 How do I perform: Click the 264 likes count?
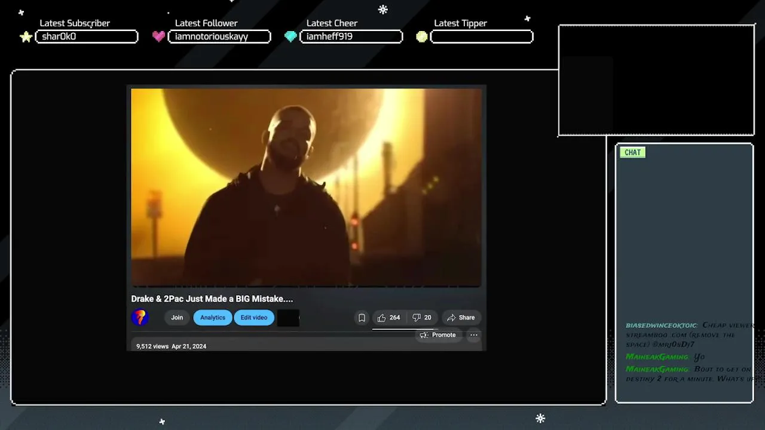click(x=394, y=318)
